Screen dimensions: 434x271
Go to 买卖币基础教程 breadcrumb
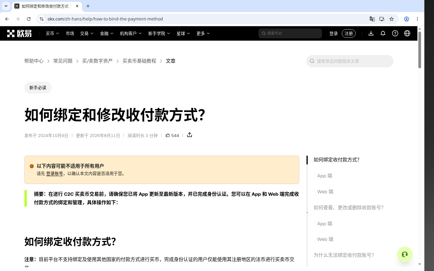tap(139, 61)
